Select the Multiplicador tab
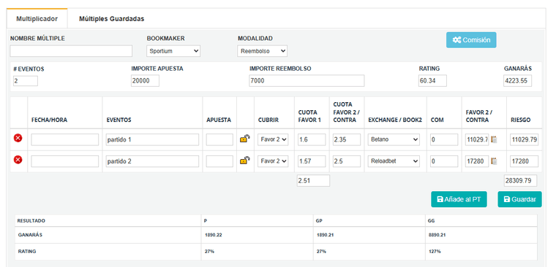 [x=37, y=19]
